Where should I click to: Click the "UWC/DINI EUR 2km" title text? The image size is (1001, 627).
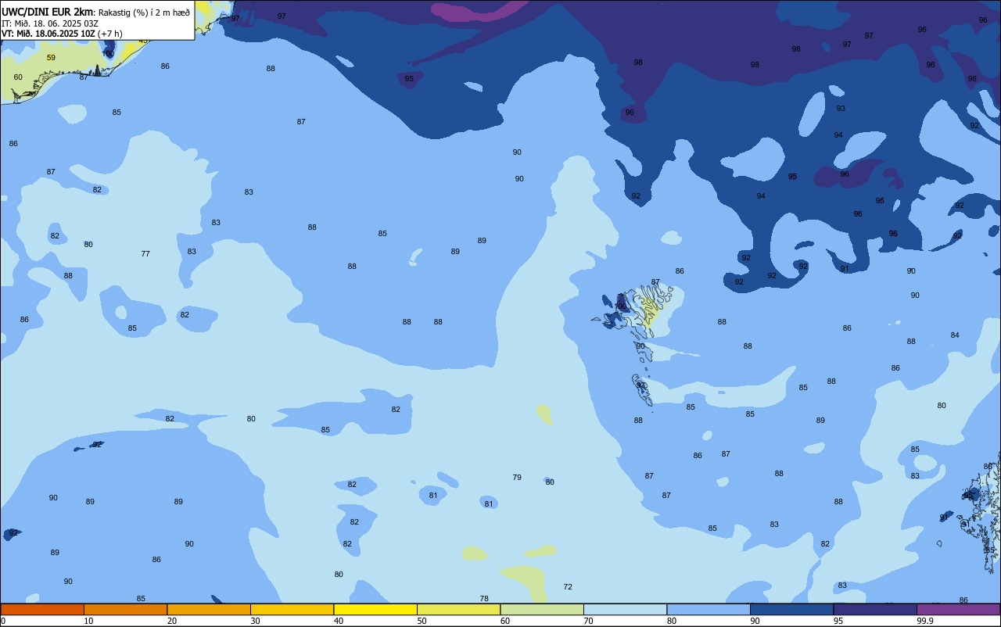point(47,12)
